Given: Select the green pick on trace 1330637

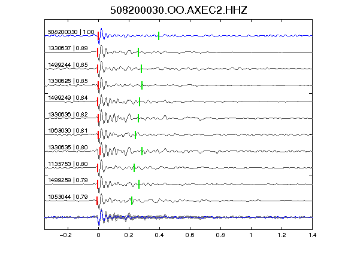Looking at the screenshot, I should 138,52.
